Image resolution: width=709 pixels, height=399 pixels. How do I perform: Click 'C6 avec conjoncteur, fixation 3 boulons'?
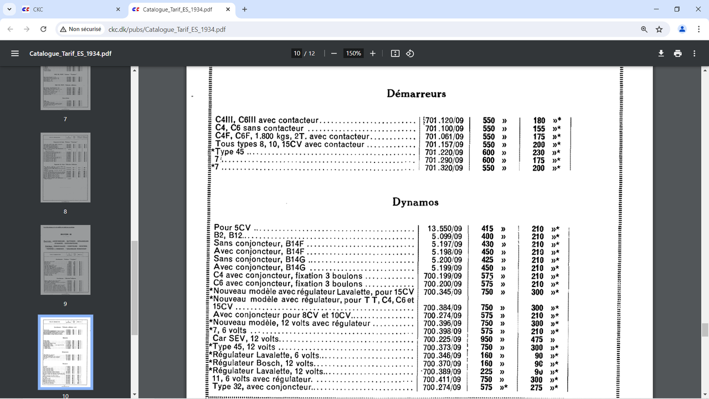(287, 284)
